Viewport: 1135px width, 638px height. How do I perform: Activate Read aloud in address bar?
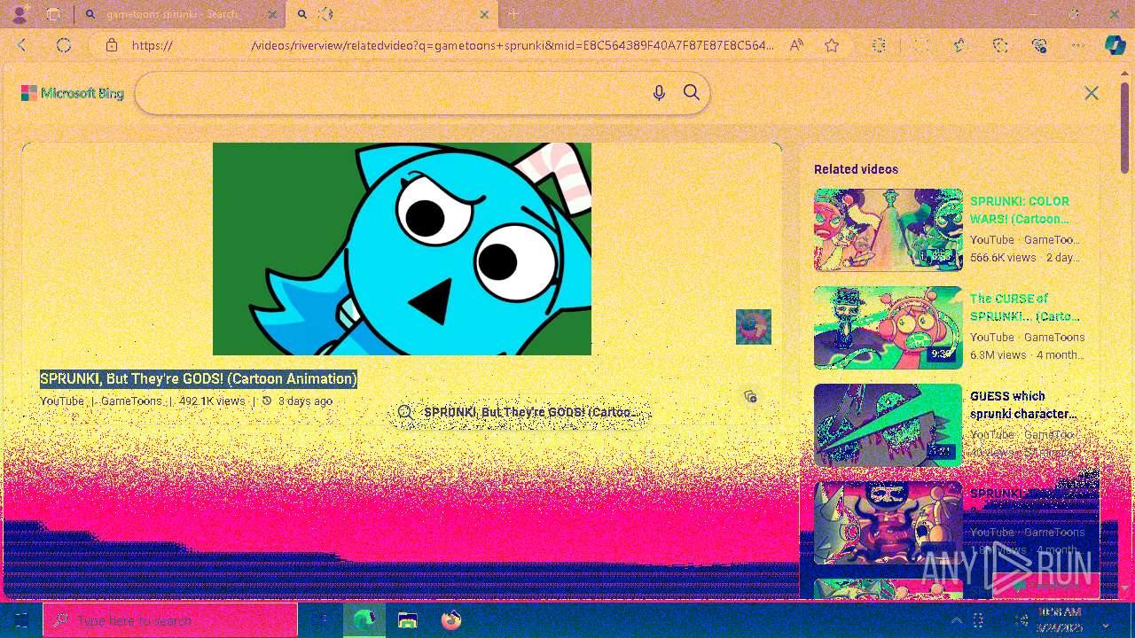coord(796,45)
